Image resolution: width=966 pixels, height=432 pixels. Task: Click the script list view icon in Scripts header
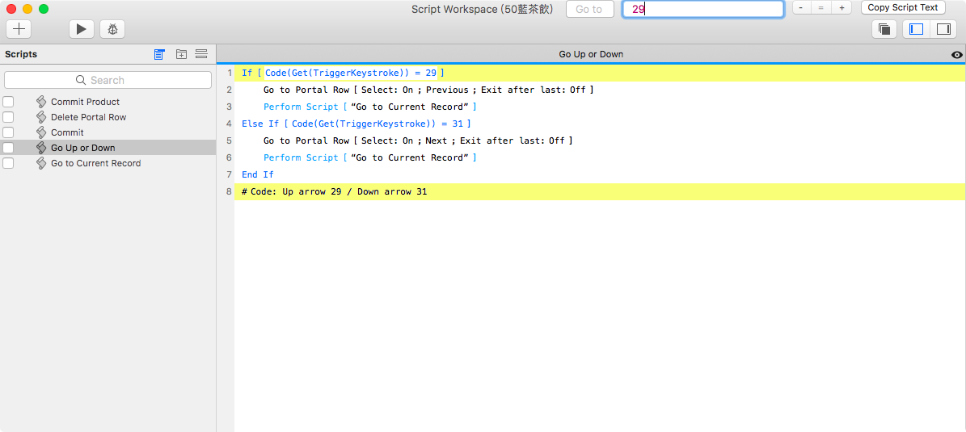point(159,54)
